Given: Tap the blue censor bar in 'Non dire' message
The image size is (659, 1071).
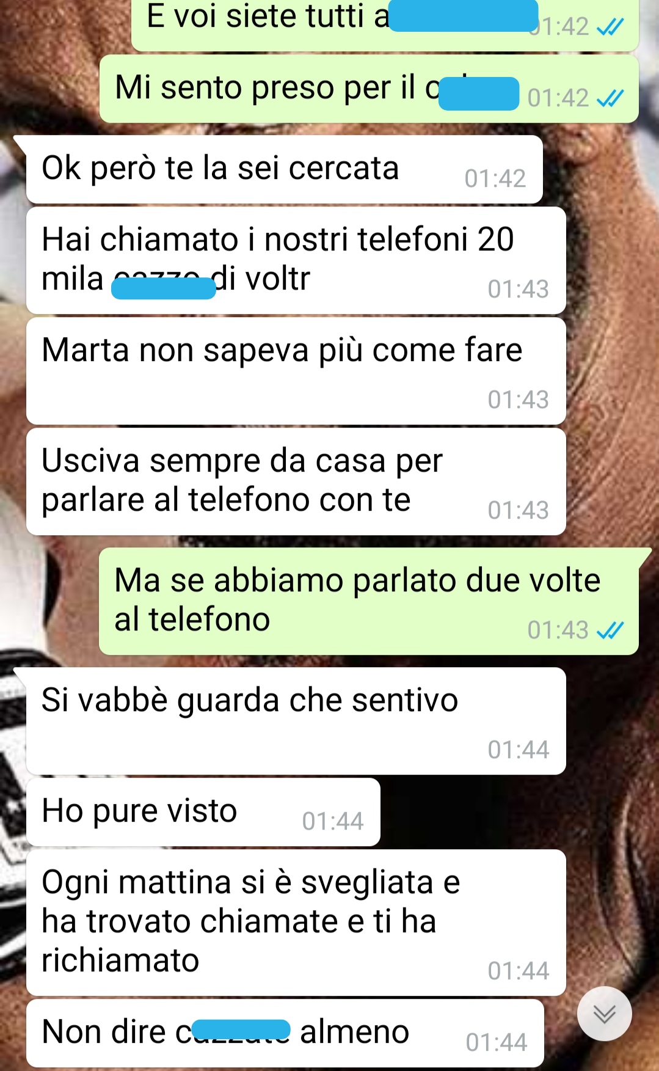Looking at the screenshot, I should (x=241, y=1029).
